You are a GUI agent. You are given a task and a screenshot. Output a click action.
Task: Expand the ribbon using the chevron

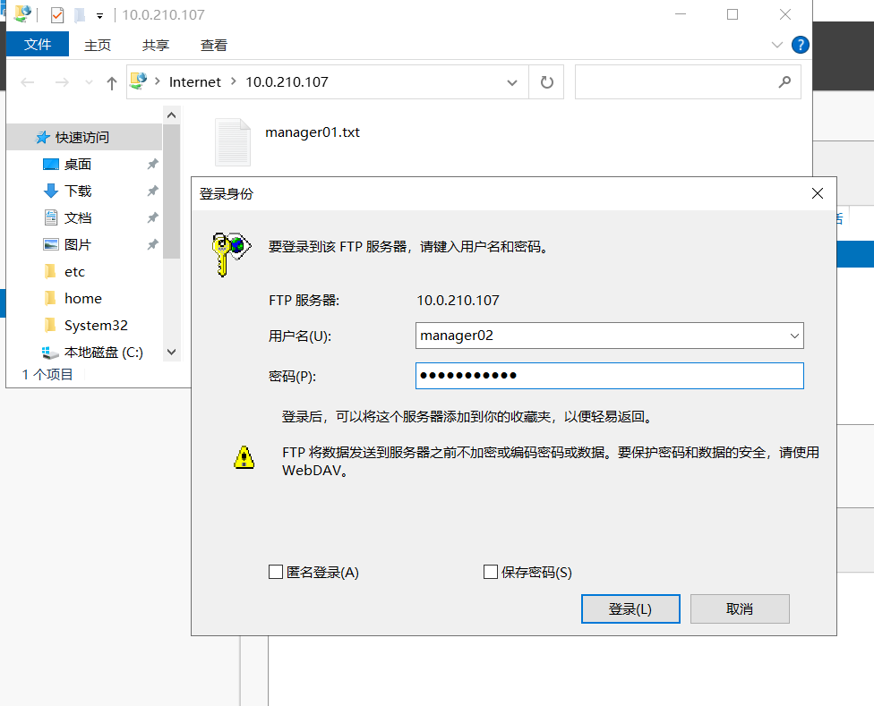(x=776, y=45)
